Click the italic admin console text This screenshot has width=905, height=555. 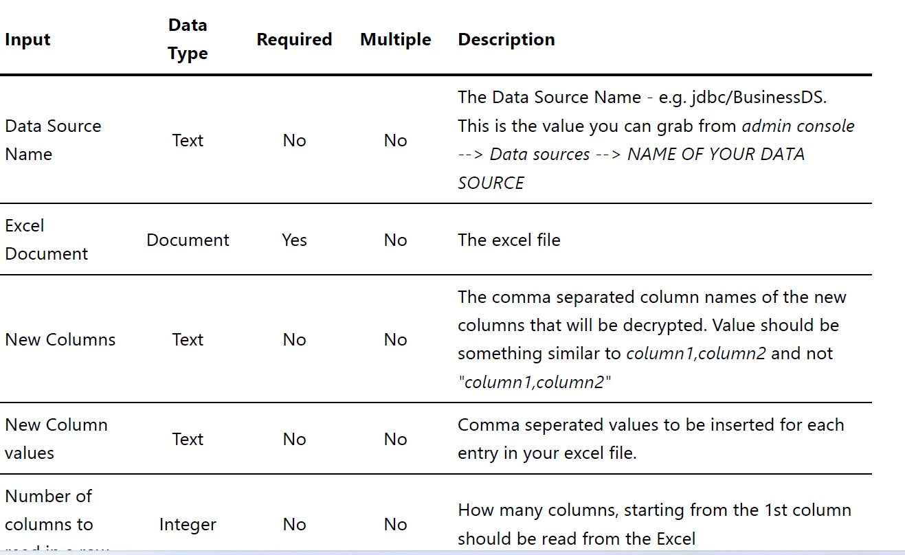pyautogui.click(x=798, y=126)
